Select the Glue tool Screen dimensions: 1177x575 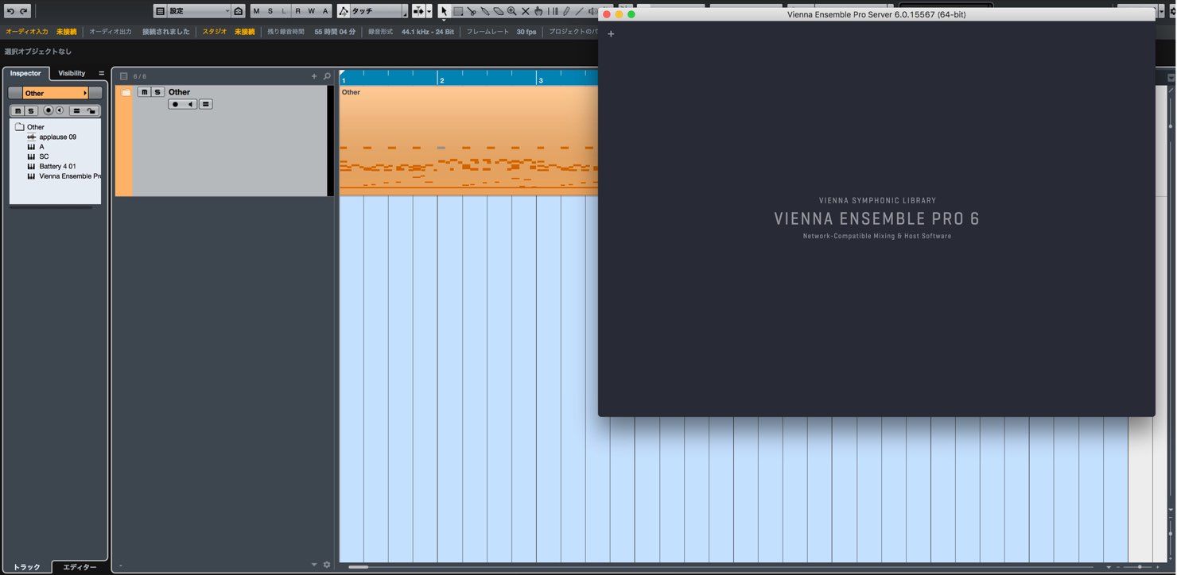click(x=485, y=11)
